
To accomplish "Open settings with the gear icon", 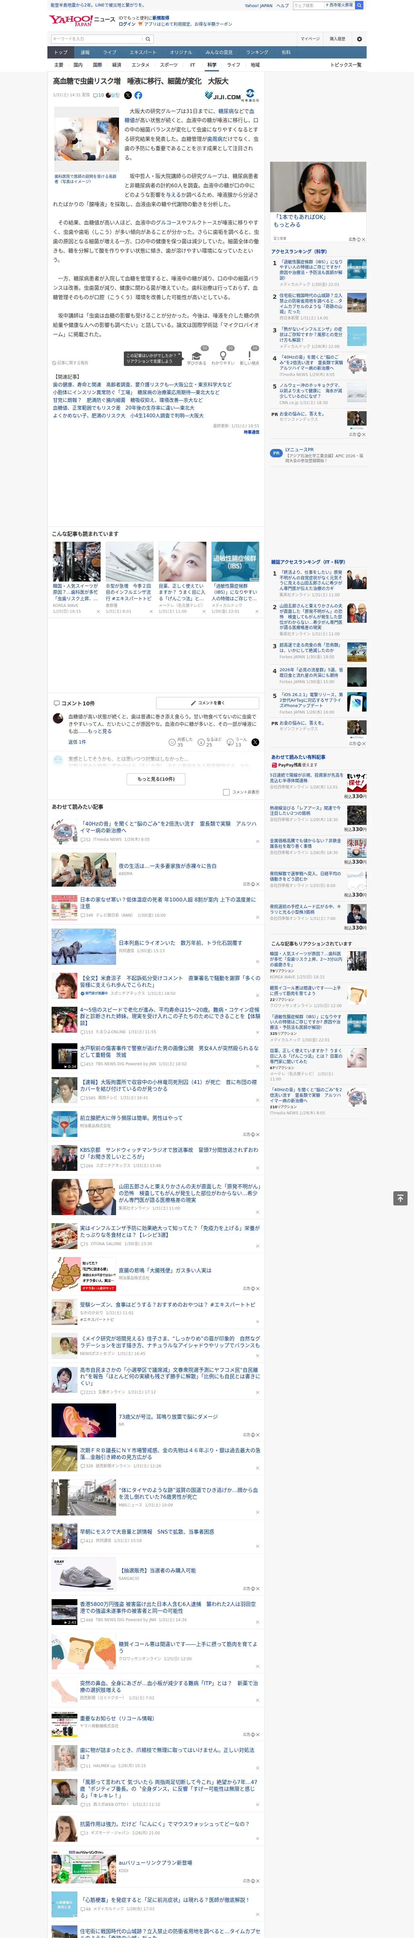I will pyautogui.click(x=359, y=39).
